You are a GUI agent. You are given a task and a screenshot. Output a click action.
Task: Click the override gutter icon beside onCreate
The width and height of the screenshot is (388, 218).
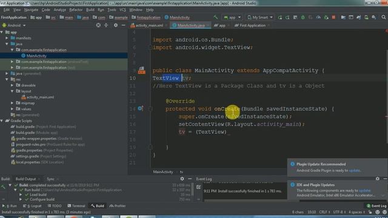[140, 108]
